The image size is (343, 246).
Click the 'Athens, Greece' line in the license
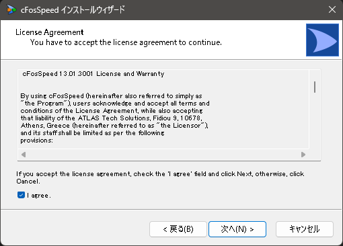click(x=114, y=126)
